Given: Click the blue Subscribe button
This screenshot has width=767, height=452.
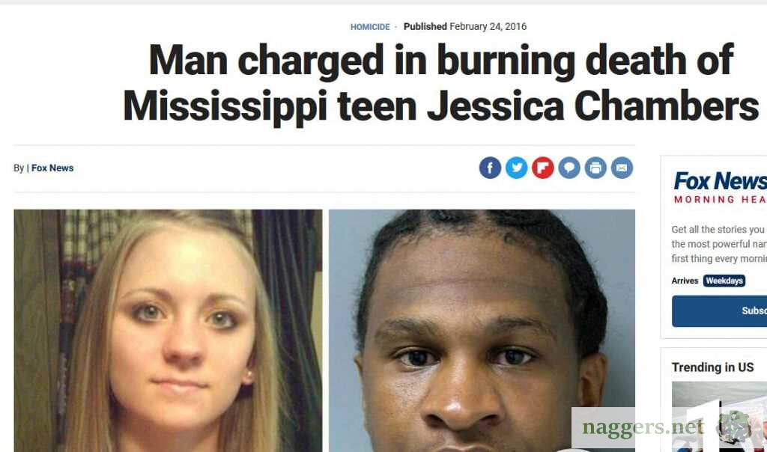Looking at the screenshot, I should [719, 311].
